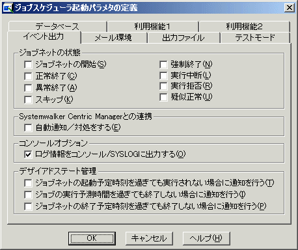Open the 利用機能1 tab
Screen dimensions: 298x250
[152, 27]
